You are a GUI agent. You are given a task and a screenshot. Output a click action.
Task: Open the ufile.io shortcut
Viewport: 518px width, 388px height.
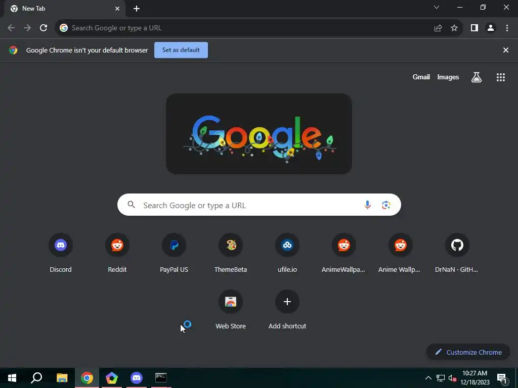pyautogui.click(x=287, y=253)
